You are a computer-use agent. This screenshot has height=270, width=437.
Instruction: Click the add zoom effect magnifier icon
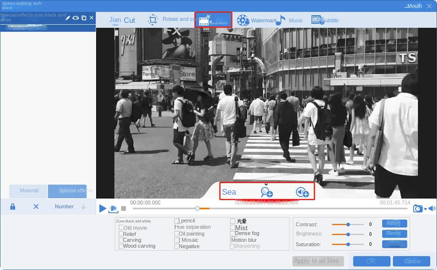pos(267,192)
